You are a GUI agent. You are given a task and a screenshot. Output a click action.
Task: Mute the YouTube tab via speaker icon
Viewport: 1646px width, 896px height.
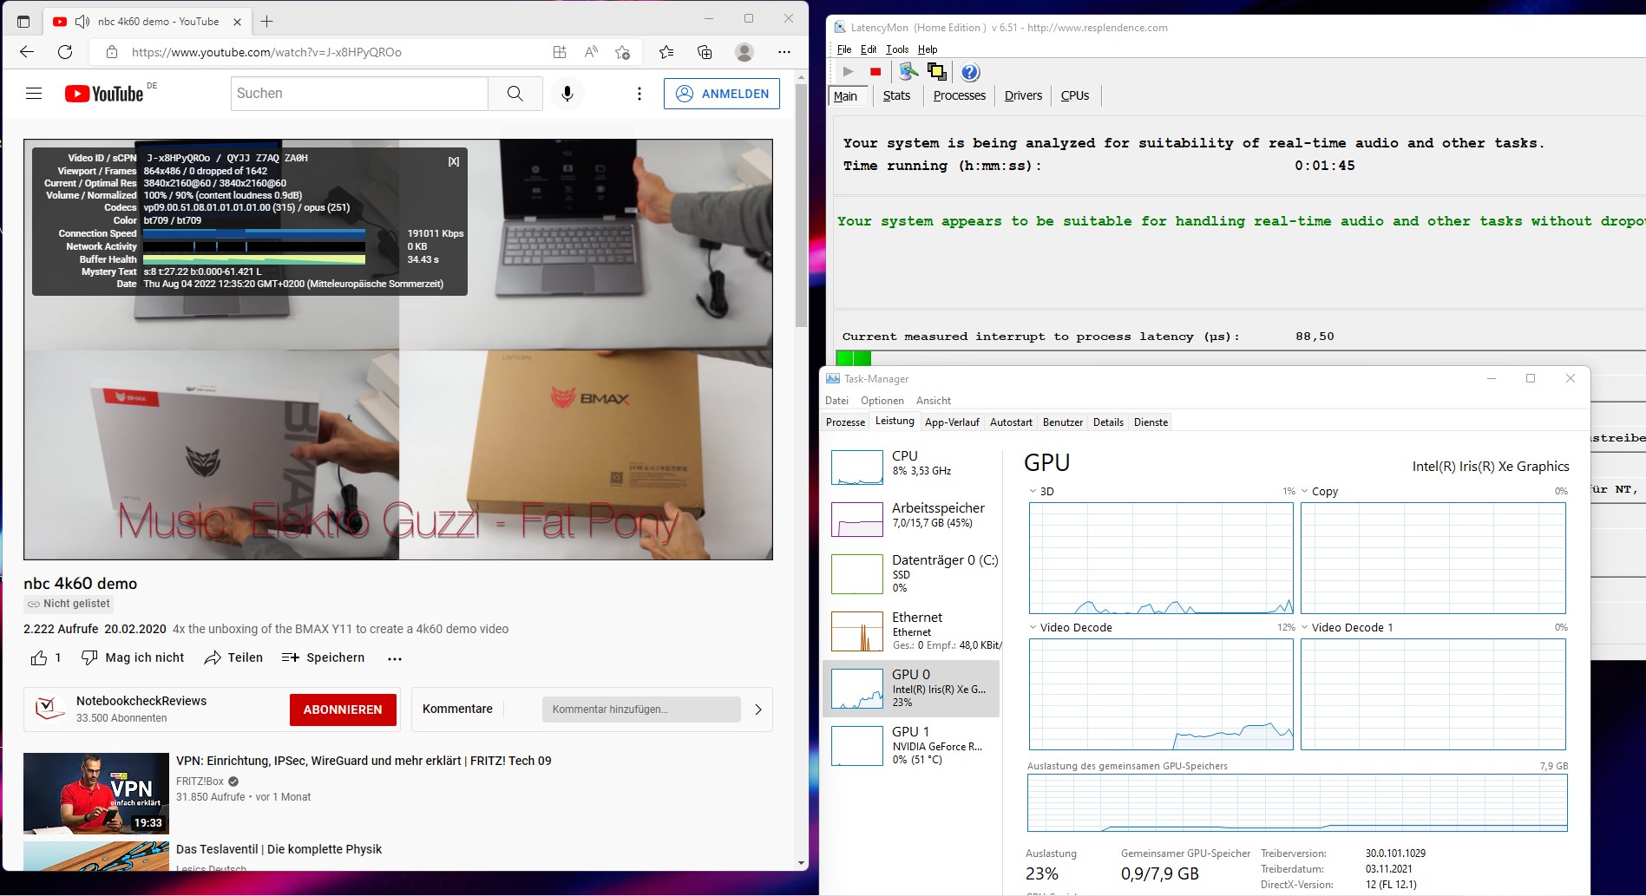(82, 21)
